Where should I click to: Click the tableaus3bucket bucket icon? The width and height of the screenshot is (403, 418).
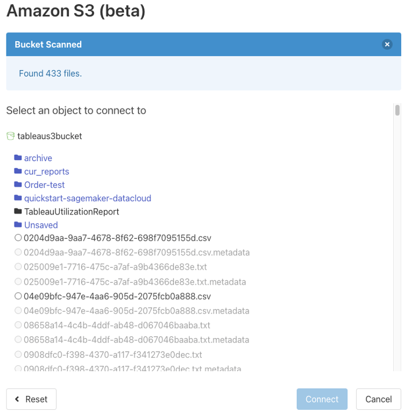[10, 136]
